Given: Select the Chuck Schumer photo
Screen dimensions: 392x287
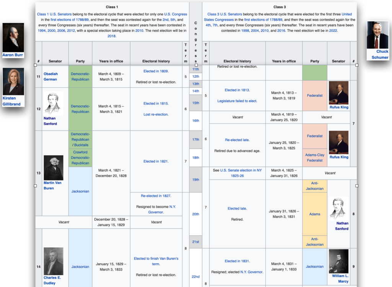Looking at the screenshot, I should pyautogui.click(x=377, y=35).
